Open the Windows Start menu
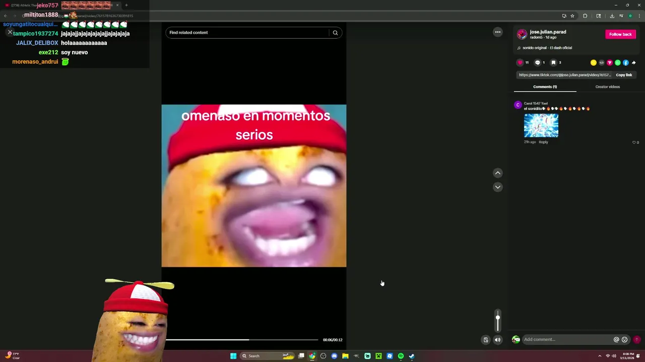Image resolution: width=645 pixels, height=362 pixels. click(233, 356)
